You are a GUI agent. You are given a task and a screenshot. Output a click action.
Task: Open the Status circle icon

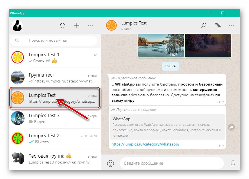tap(63, 26)
